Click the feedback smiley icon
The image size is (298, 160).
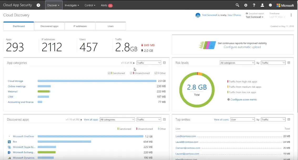click(x=270, y=5)
